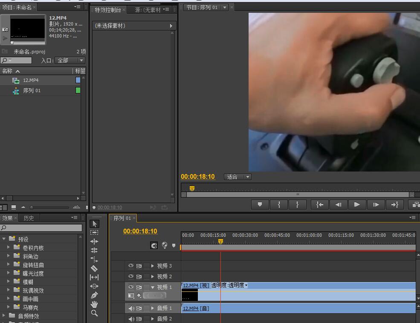This screenshot has width=420, height=323.
Task: Select the Rate Stretch tool
Action: (94, 259)
